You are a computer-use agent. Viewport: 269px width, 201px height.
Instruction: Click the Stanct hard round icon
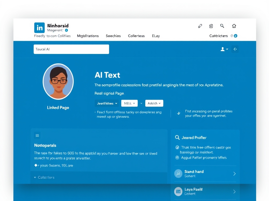pos(178,174)
